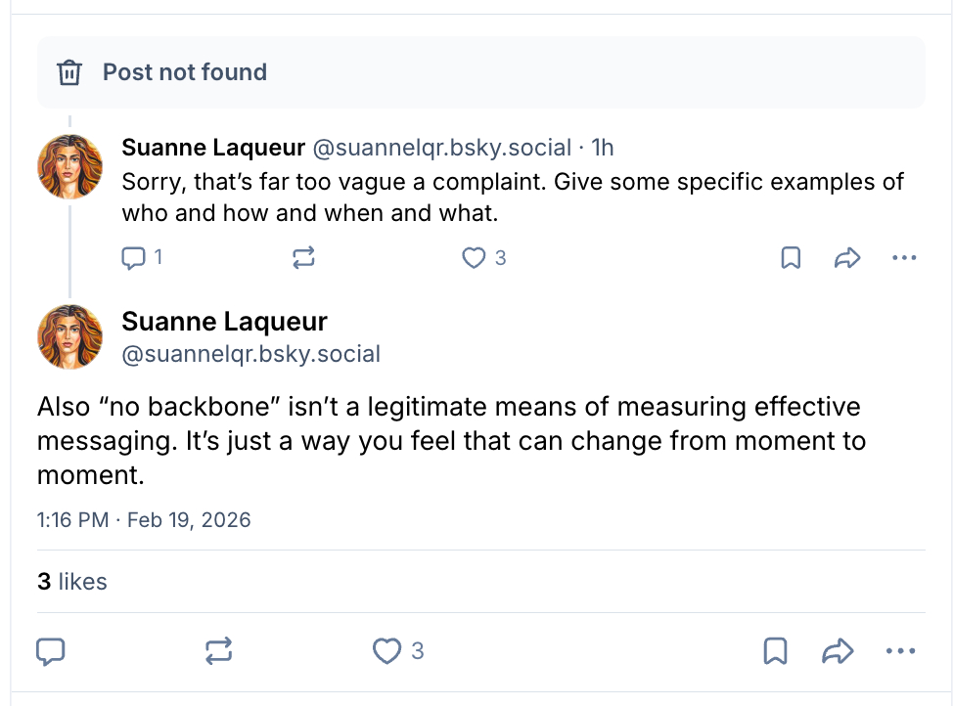Viewport: 953px width, 706px height.
Task: Click Suanne Laqueur's avatar on main post
Action: [69, 336]
